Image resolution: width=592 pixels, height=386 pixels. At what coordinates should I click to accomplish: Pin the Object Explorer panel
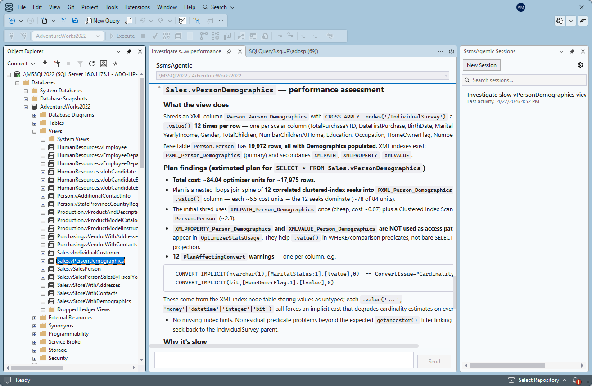coord(129,51)
